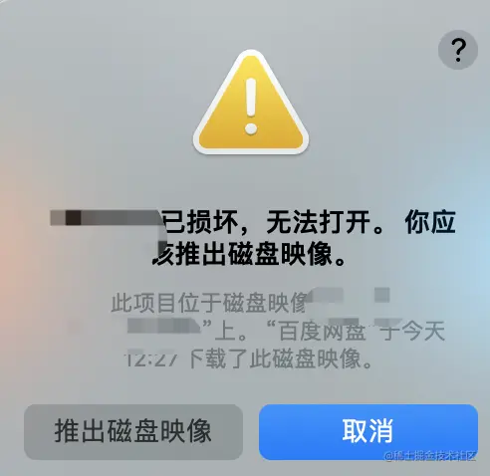Click the gray 此项目位于磁盘映像 description line
This screenshot has width=490, height=476.
pos(208,303)
